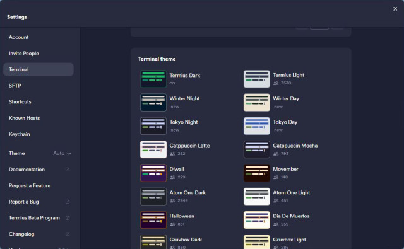Choose the Atom One Dark thumbnail
The image size is (404, 249).
coord(153,197)
